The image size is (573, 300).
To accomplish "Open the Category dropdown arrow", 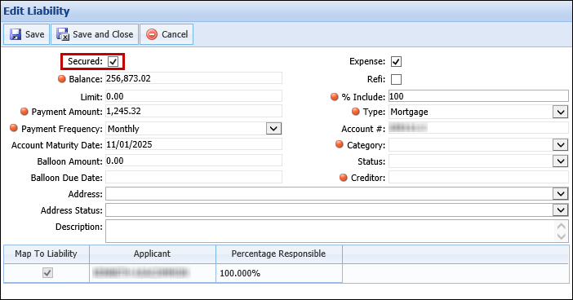I will 561,145.
